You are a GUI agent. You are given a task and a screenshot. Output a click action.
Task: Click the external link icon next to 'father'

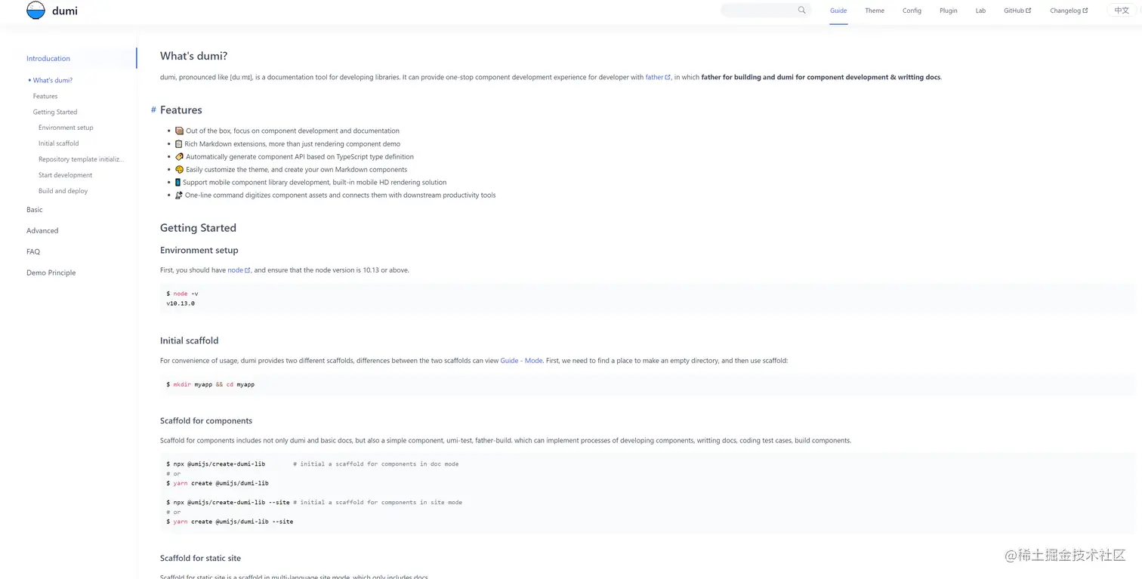click(x=668, y=78)
